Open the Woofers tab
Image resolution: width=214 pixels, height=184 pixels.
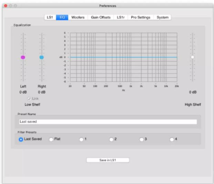point(78,17)
